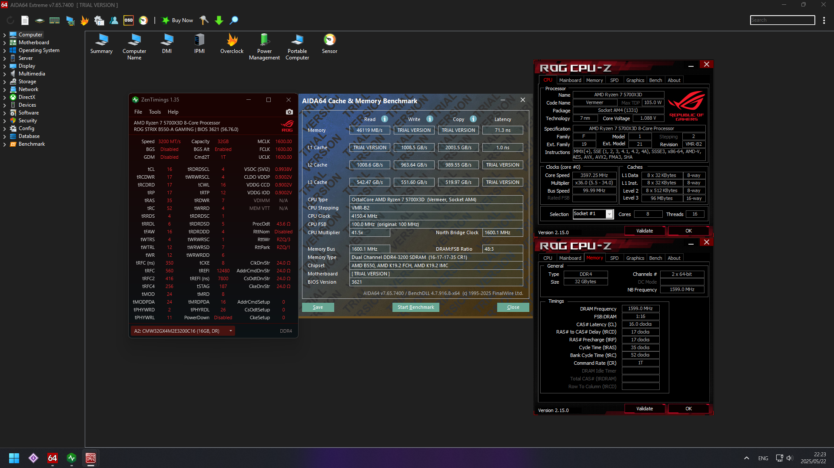Image resolution: width=834 pixels, height=468 pixels.
Task: Click Validate in the upper CPU-Z window
Action: tap(645, 231)
